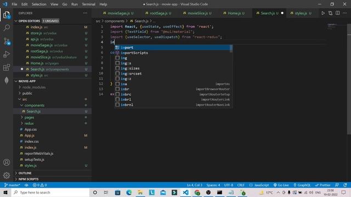Viewport: 351px width, 197px height.
Task: Open Chrome from the taskbar
Action: pos(197,193)
